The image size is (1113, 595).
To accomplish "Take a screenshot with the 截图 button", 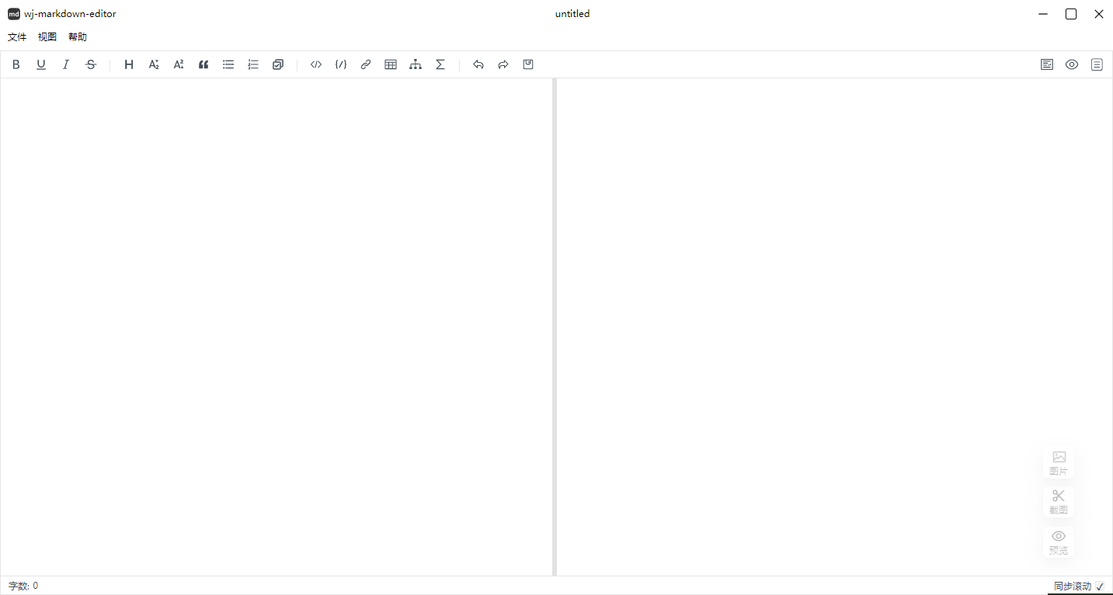I will tap(1058, 502).
